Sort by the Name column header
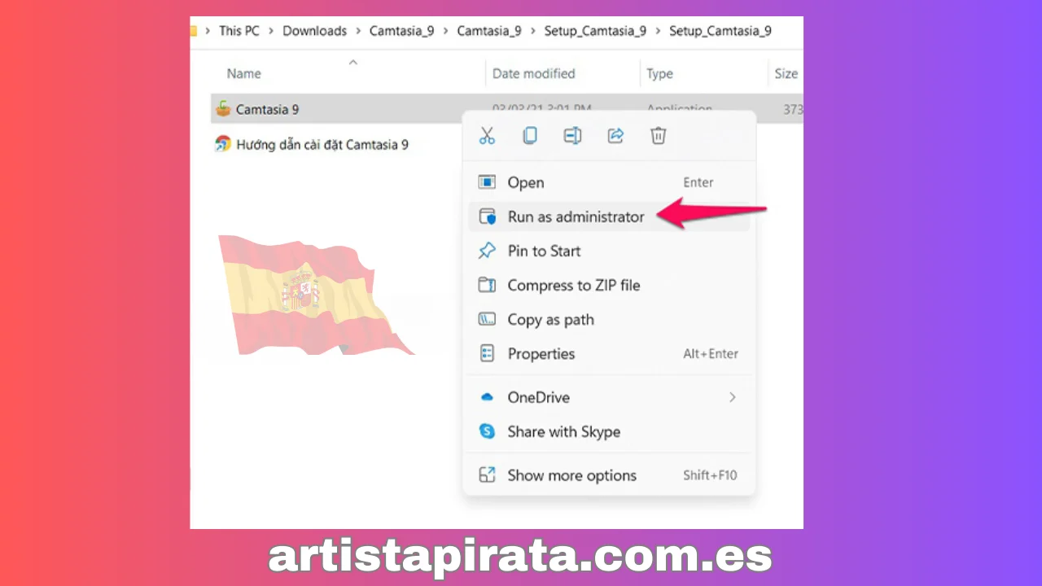 pyautogui.click(x=244, y=73)
